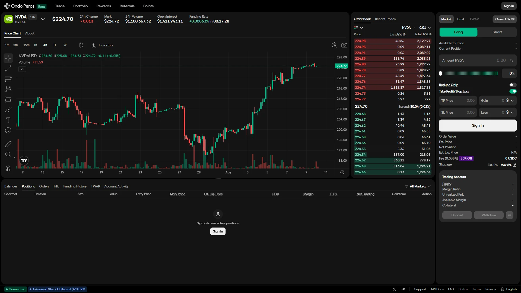Viewport: 521px width, 293px height.
Task: Take a chart snapshot with the camera icon
Action: click(x=344, y=45)
